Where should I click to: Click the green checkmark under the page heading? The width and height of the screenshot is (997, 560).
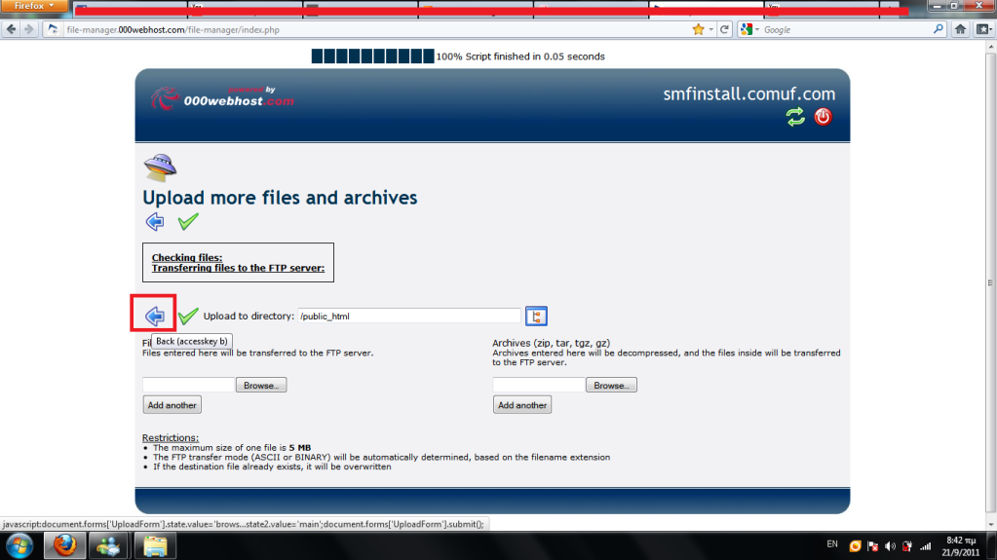coord(188,222)
